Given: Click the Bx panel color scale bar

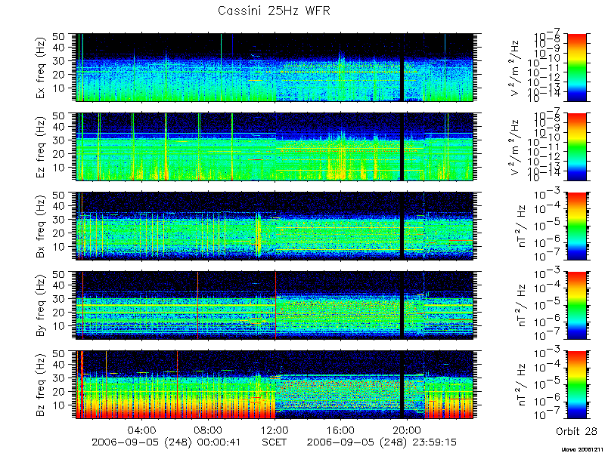Looking at the screenshot, I should click(x=576, y=226).
